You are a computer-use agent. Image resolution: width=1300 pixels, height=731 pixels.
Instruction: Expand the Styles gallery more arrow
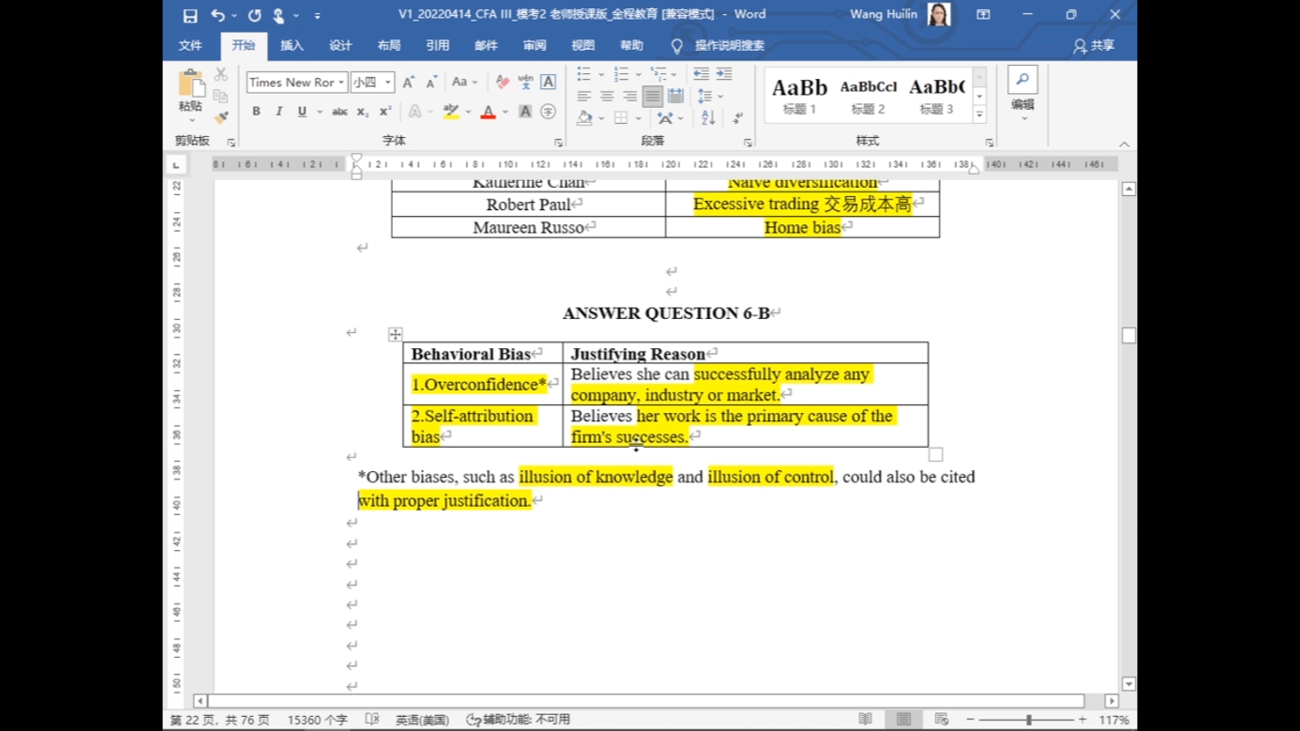(979, 115)
